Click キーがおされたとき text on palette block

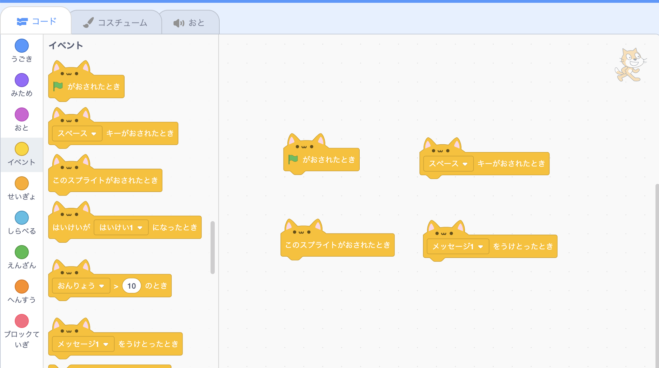[140, 133]
